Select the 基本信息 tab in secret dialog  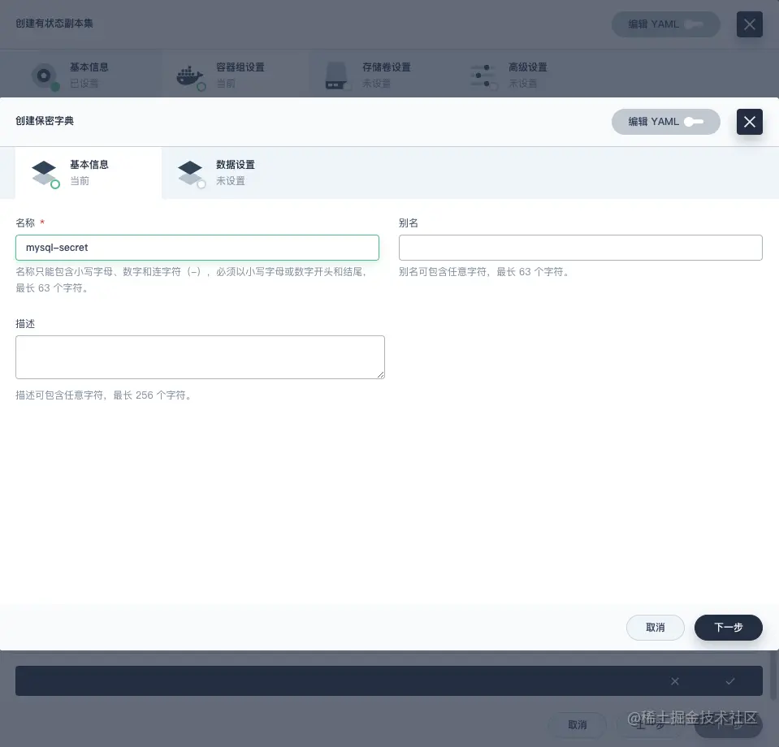[x=89, y=173]
